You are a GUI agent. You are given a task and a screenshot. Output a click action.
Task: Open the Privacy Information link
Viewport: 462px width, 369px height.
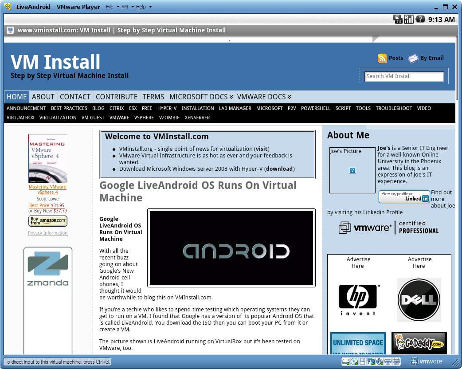pyautogui.click(x=48, y=233)
